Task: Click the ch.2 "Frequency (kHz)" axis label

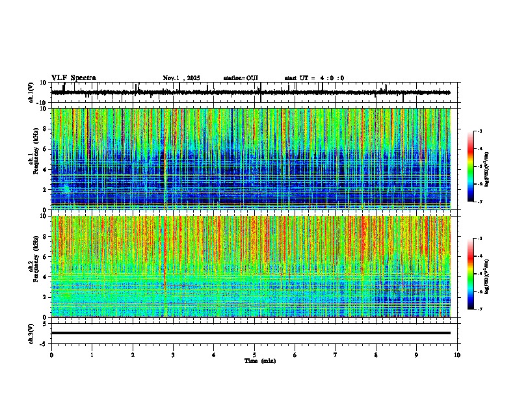Action: point(36,259)
